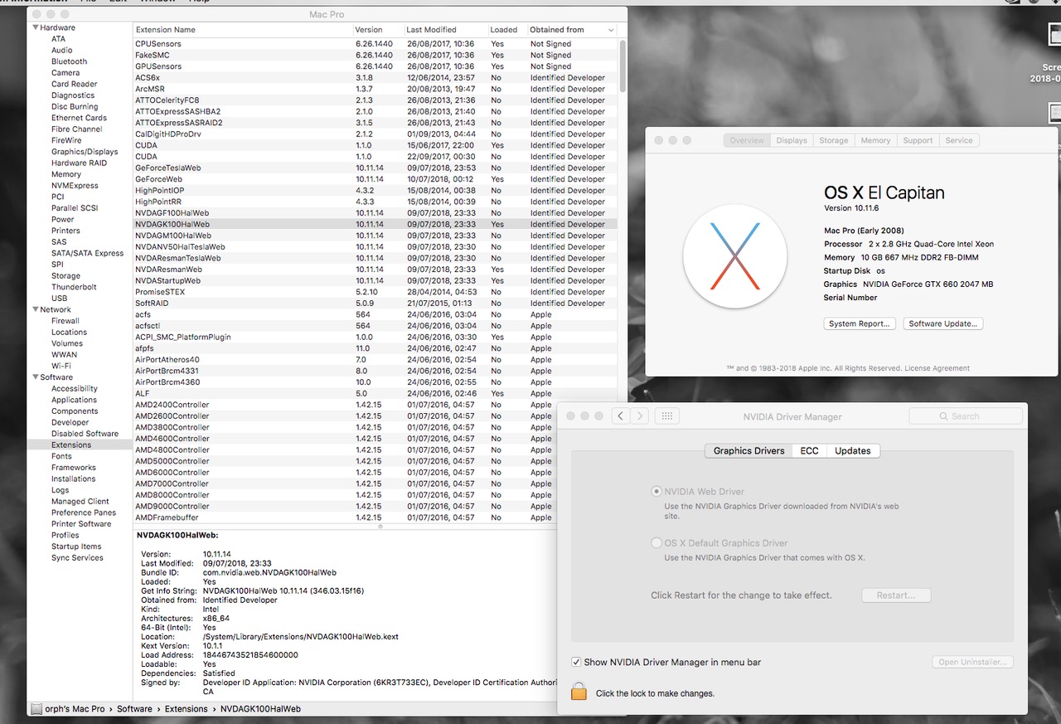Toggle Show NVIDIA Driver Manager in menu bar
Image resolution: width=1061 pixels, height=724 pixels.
[x=576, y=662]
